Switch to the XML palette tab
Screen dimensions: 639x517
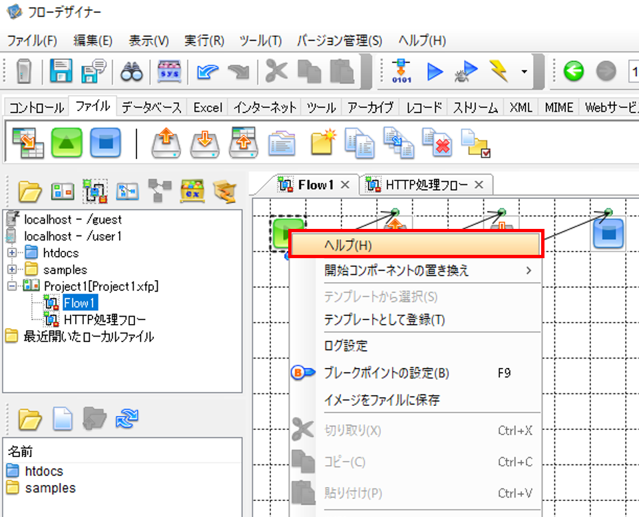point(521,108)
